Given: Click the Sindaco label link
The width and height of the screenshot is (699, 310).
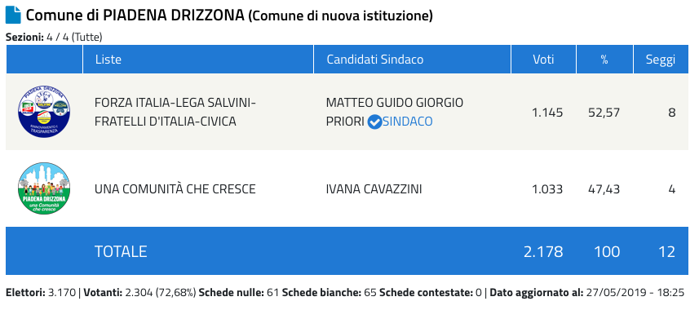Looking at the screenshot, I should (x=408, y=122).
